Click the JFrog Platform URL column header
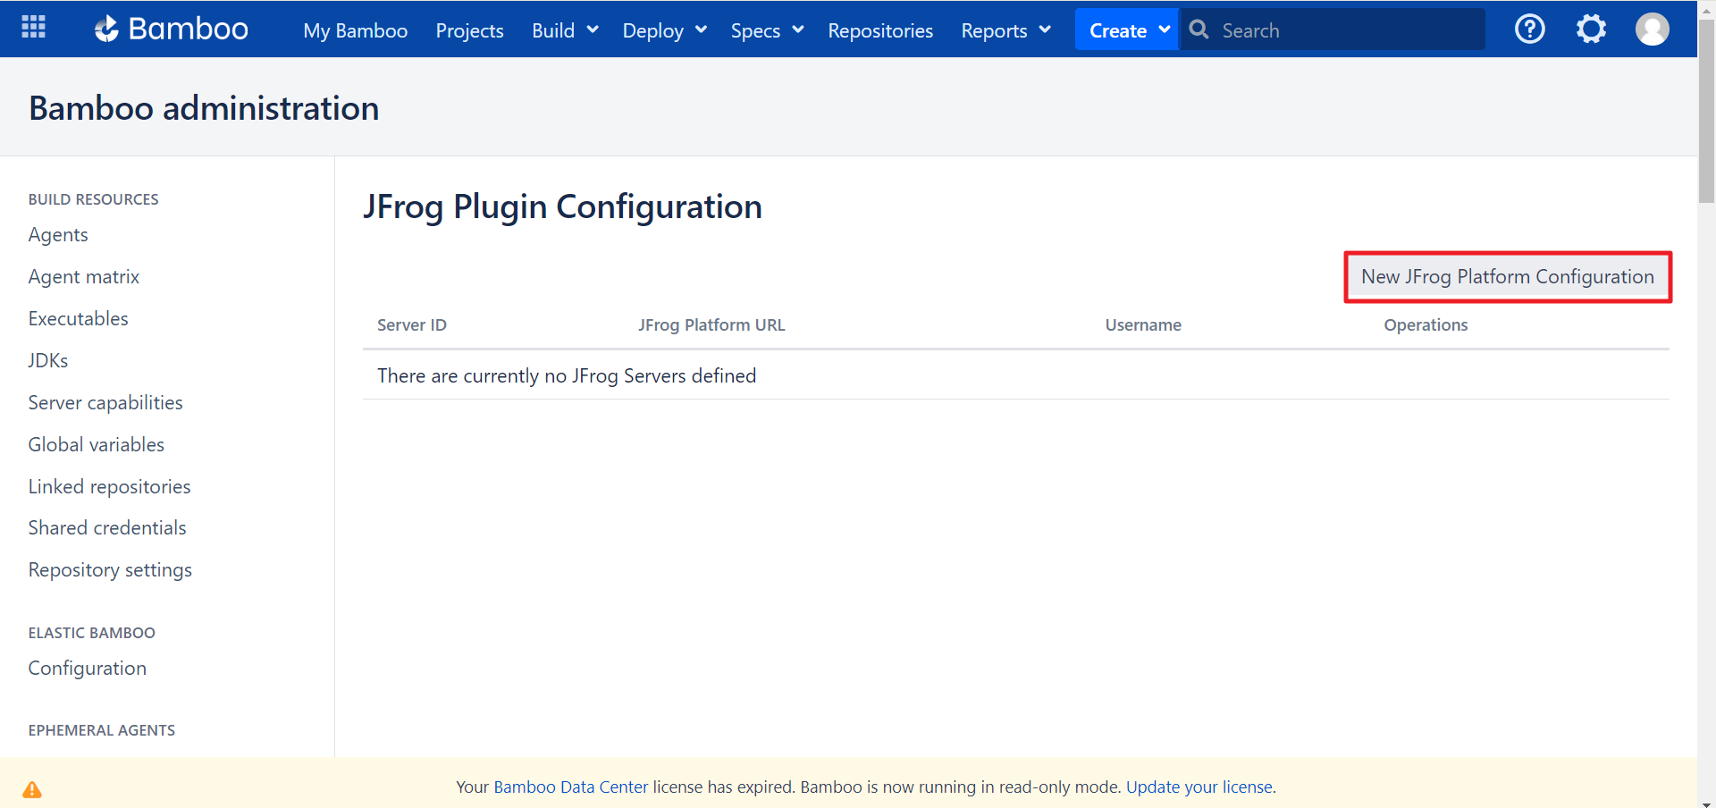Screen dimensions: 1716x808 point(711,324)
